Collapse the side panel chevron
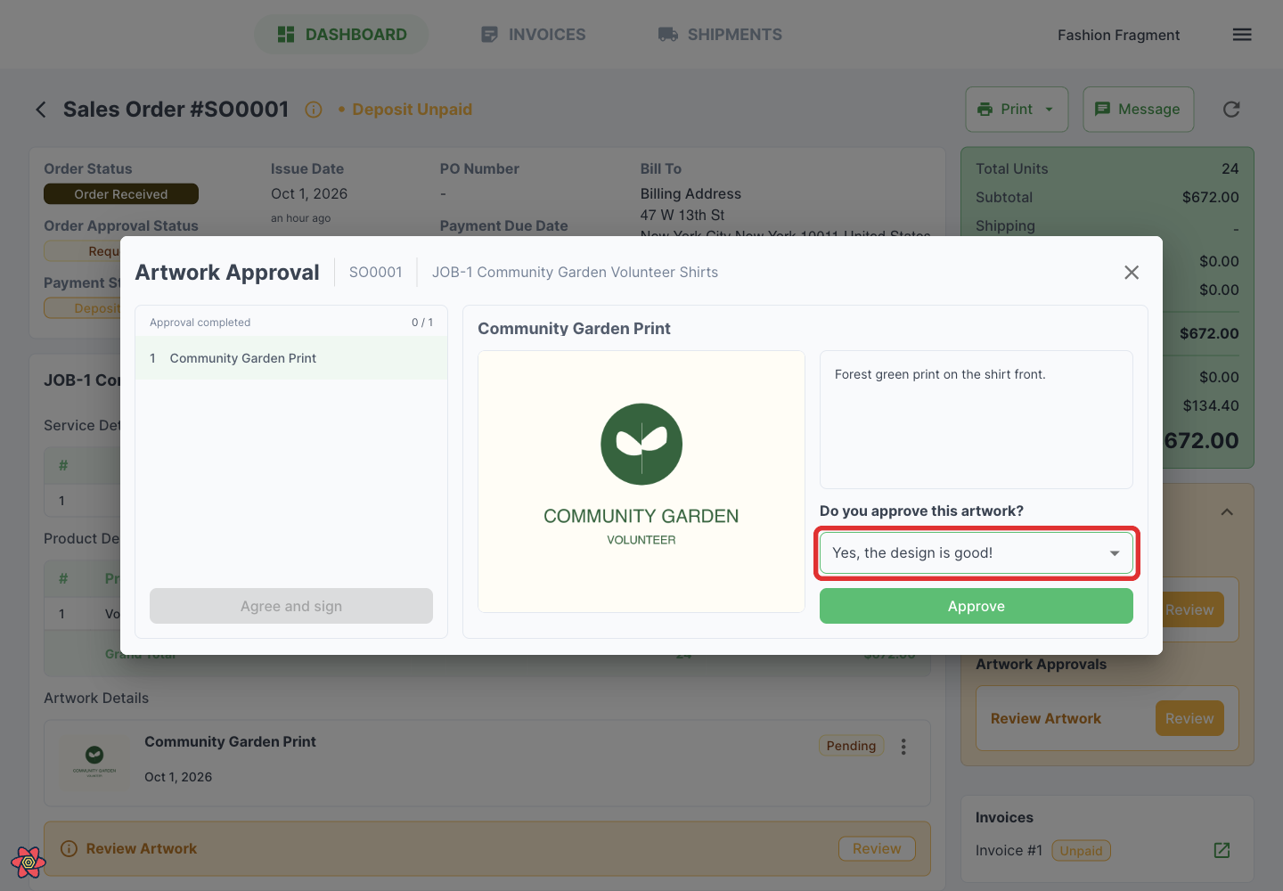 1227,511
